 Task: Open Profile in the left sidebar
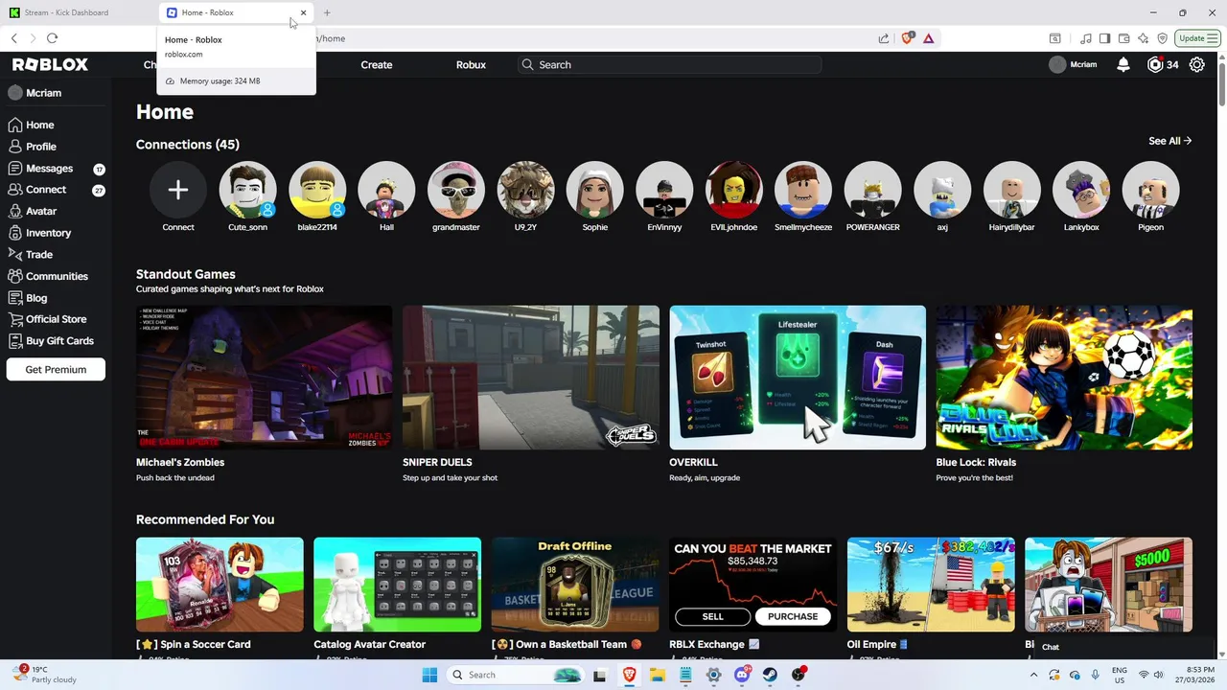[x=33, y=147]
